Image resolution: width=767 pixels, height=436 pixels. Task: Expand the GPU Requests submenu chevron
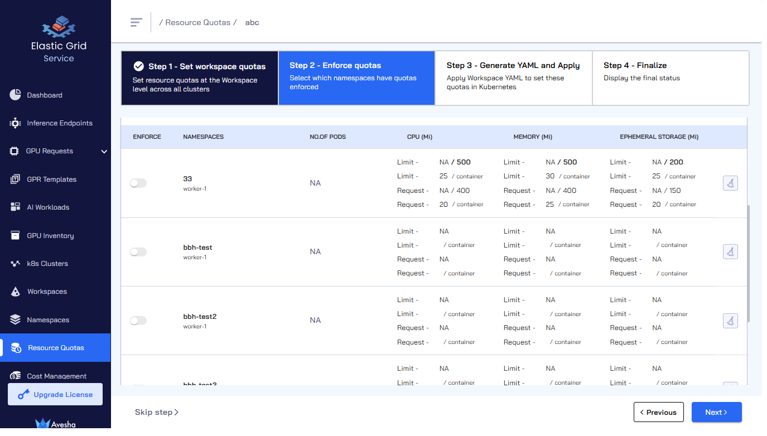(x=104, y=151)
